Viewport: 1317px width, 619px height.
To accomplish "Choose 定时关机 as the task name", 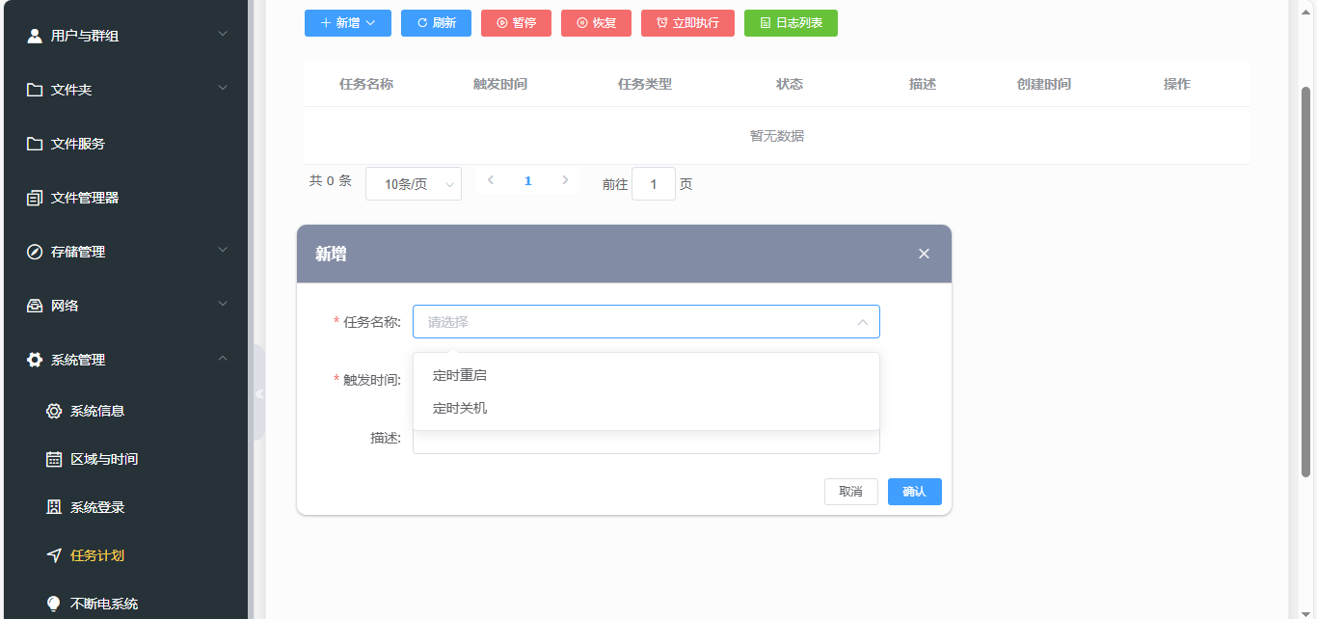I will (x=458, y=407).
